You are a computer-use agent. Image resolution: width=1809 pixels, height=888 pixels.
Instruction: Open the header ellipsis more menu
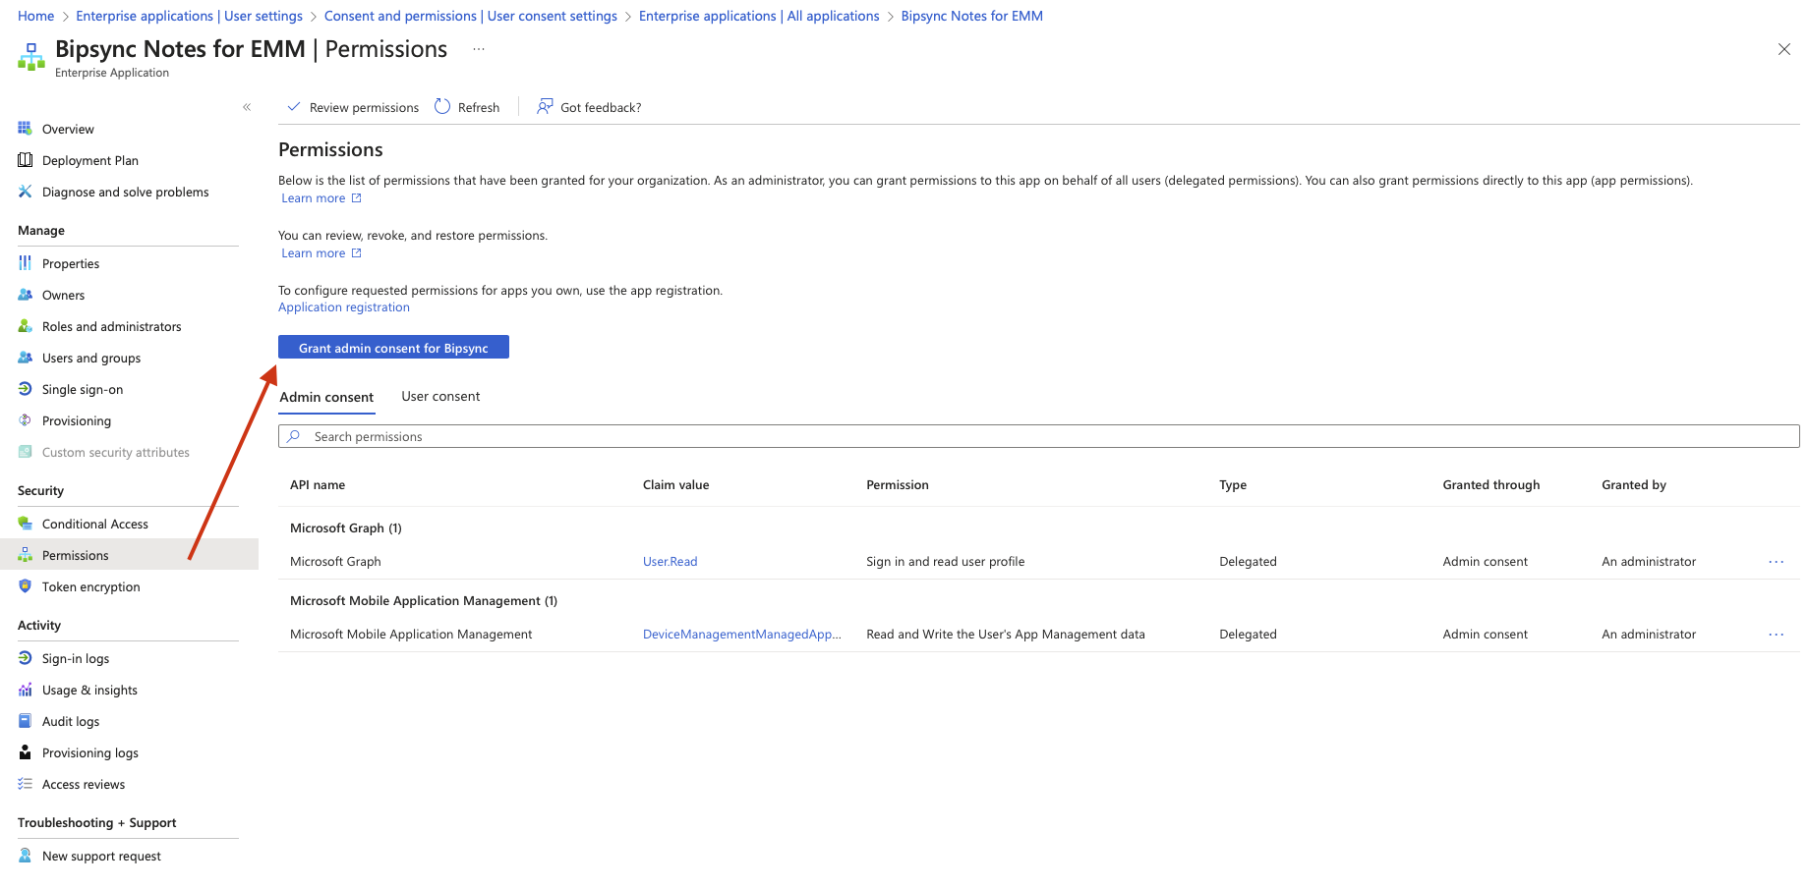tap(479, 49)
